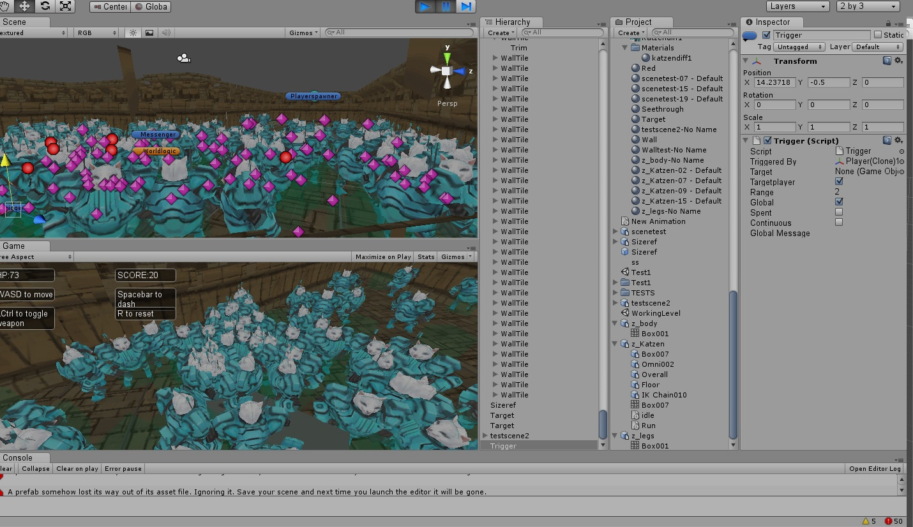Open the Tag Untagged dropdown

tap(801, 47)
